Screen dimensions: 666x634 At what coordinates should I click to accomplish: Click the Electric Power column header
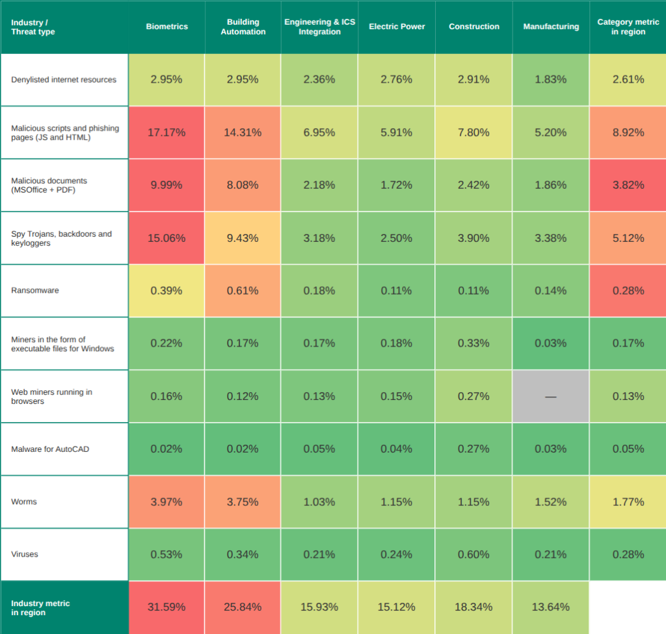397,27
